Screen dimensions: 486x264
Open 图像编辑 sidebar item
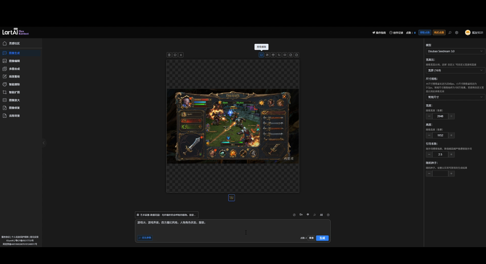click(x=21, y=61)
